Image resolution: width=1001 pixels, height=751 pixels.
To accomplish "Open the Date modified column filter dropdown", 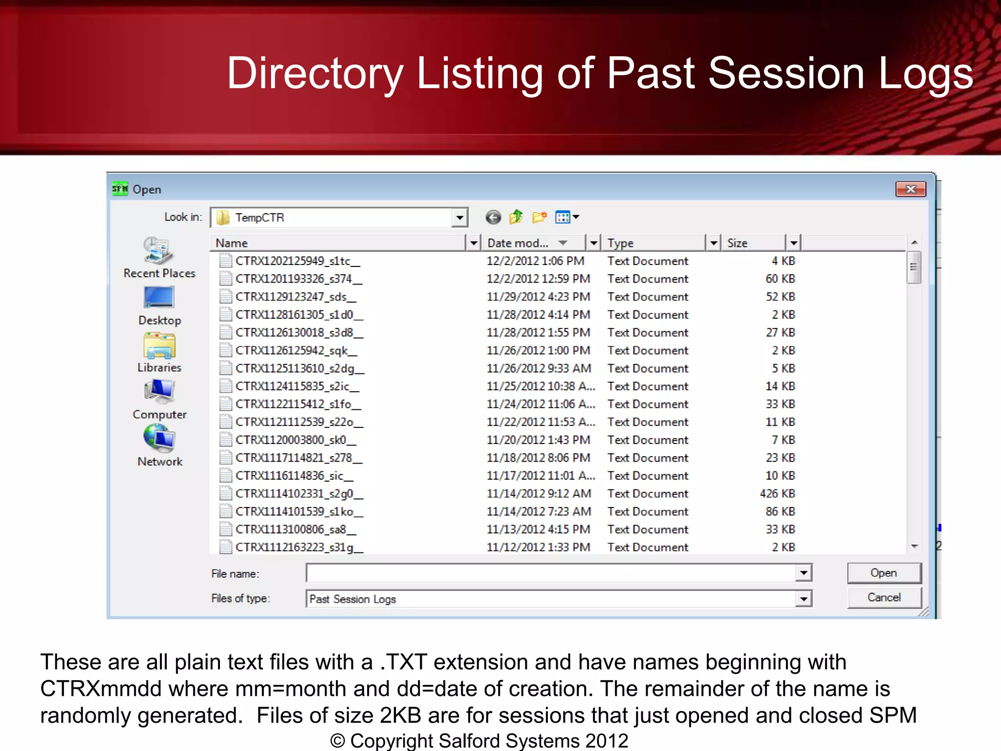I will coord(593,243).
